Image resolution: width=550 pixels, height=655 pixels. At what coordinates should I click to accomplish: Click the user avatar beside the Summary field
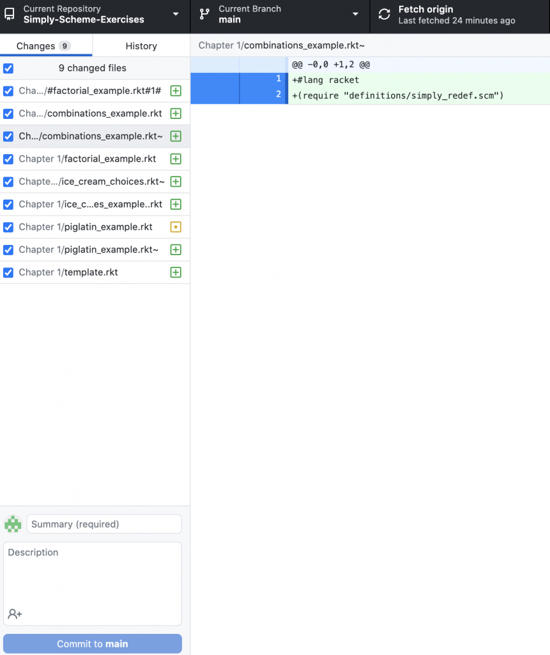[13, 524]
